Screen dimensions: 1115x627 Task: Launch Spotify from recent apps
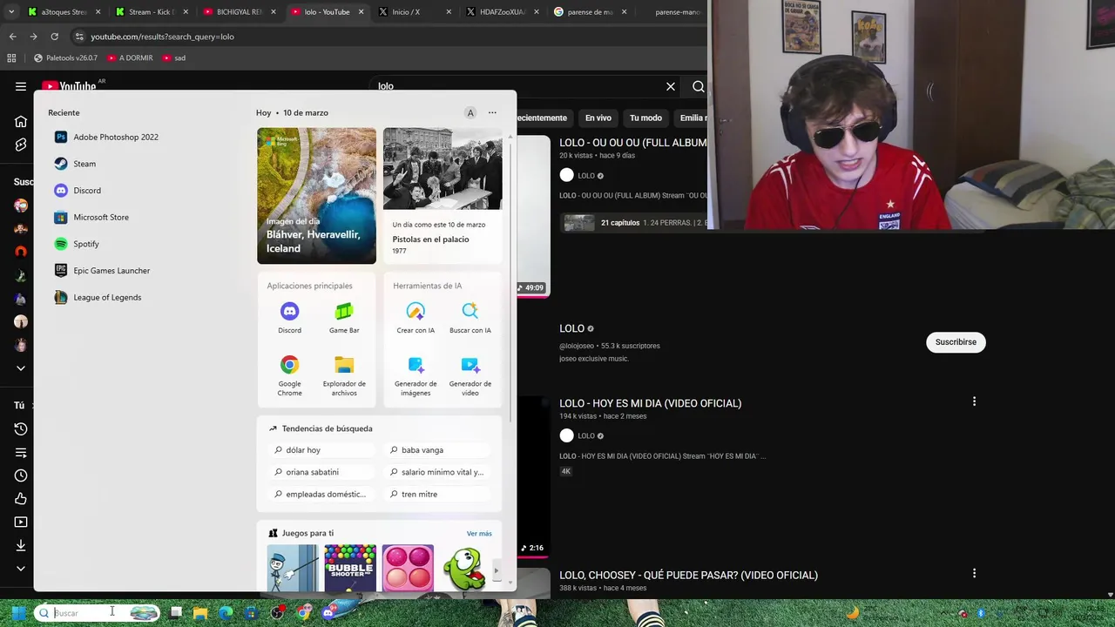(x=77, y=244)
